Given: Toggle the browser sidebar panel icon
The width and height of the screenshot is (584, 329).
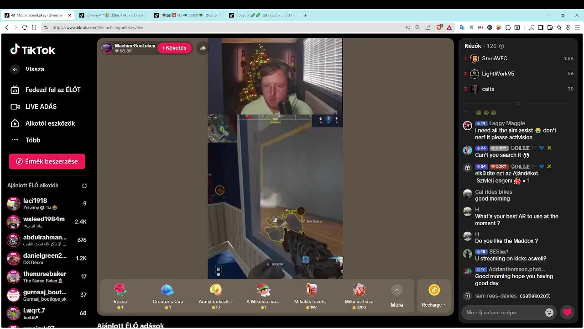Looking at the screenshot, I should coord(541,27).
